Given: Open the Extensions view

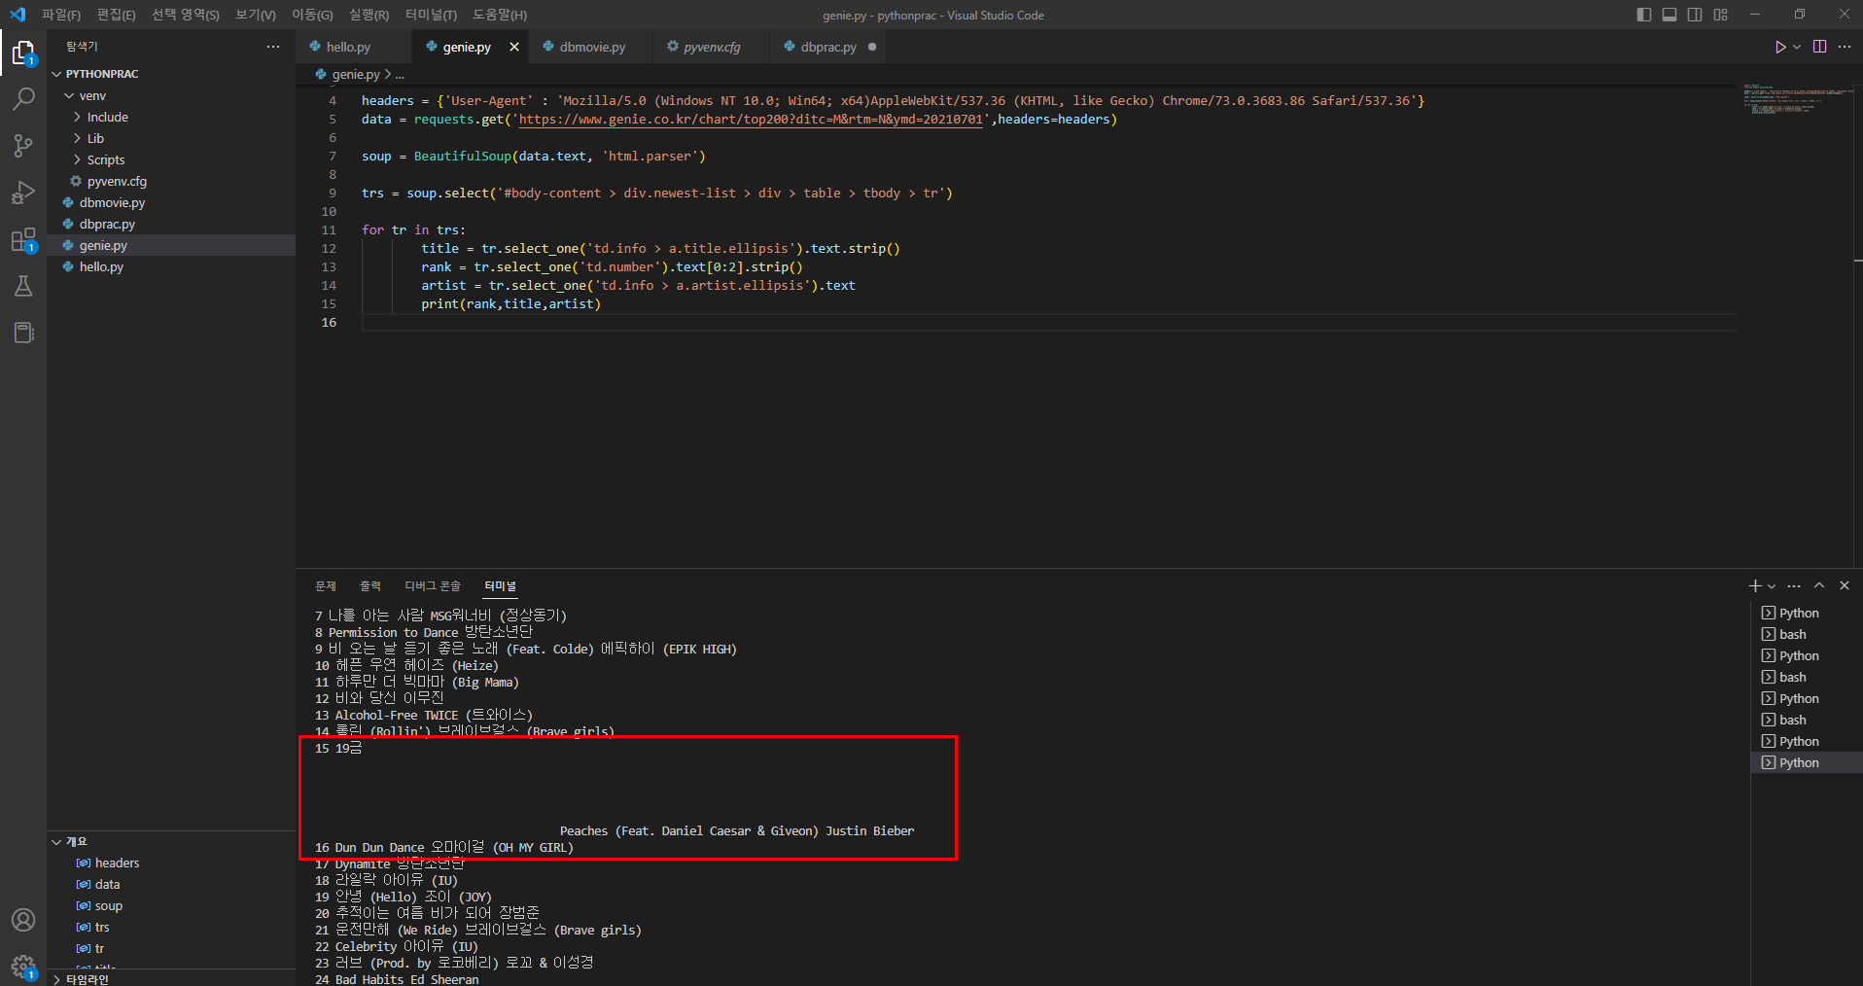Looking at the screenshot, I should pyautogui.click(x=23, y=239).
